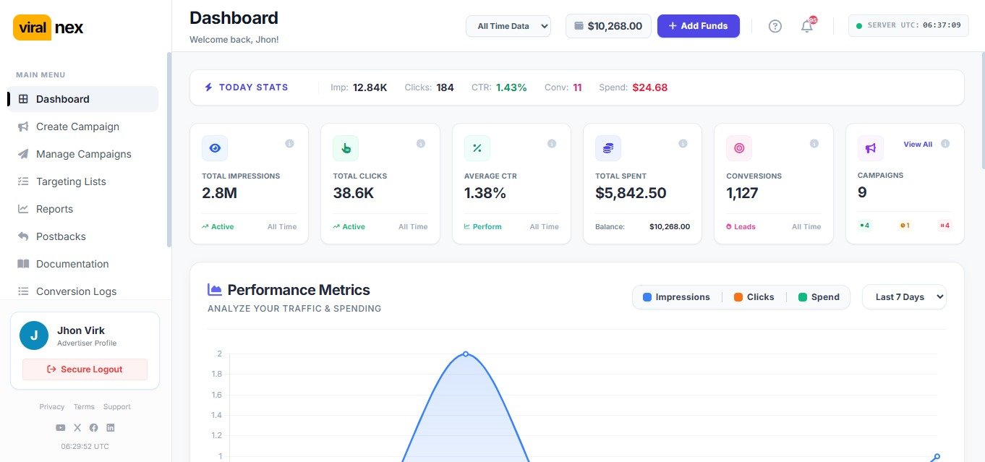
Task: Open LinkedIn social icon in sidebar footer
Action: [x=111, y=428]
